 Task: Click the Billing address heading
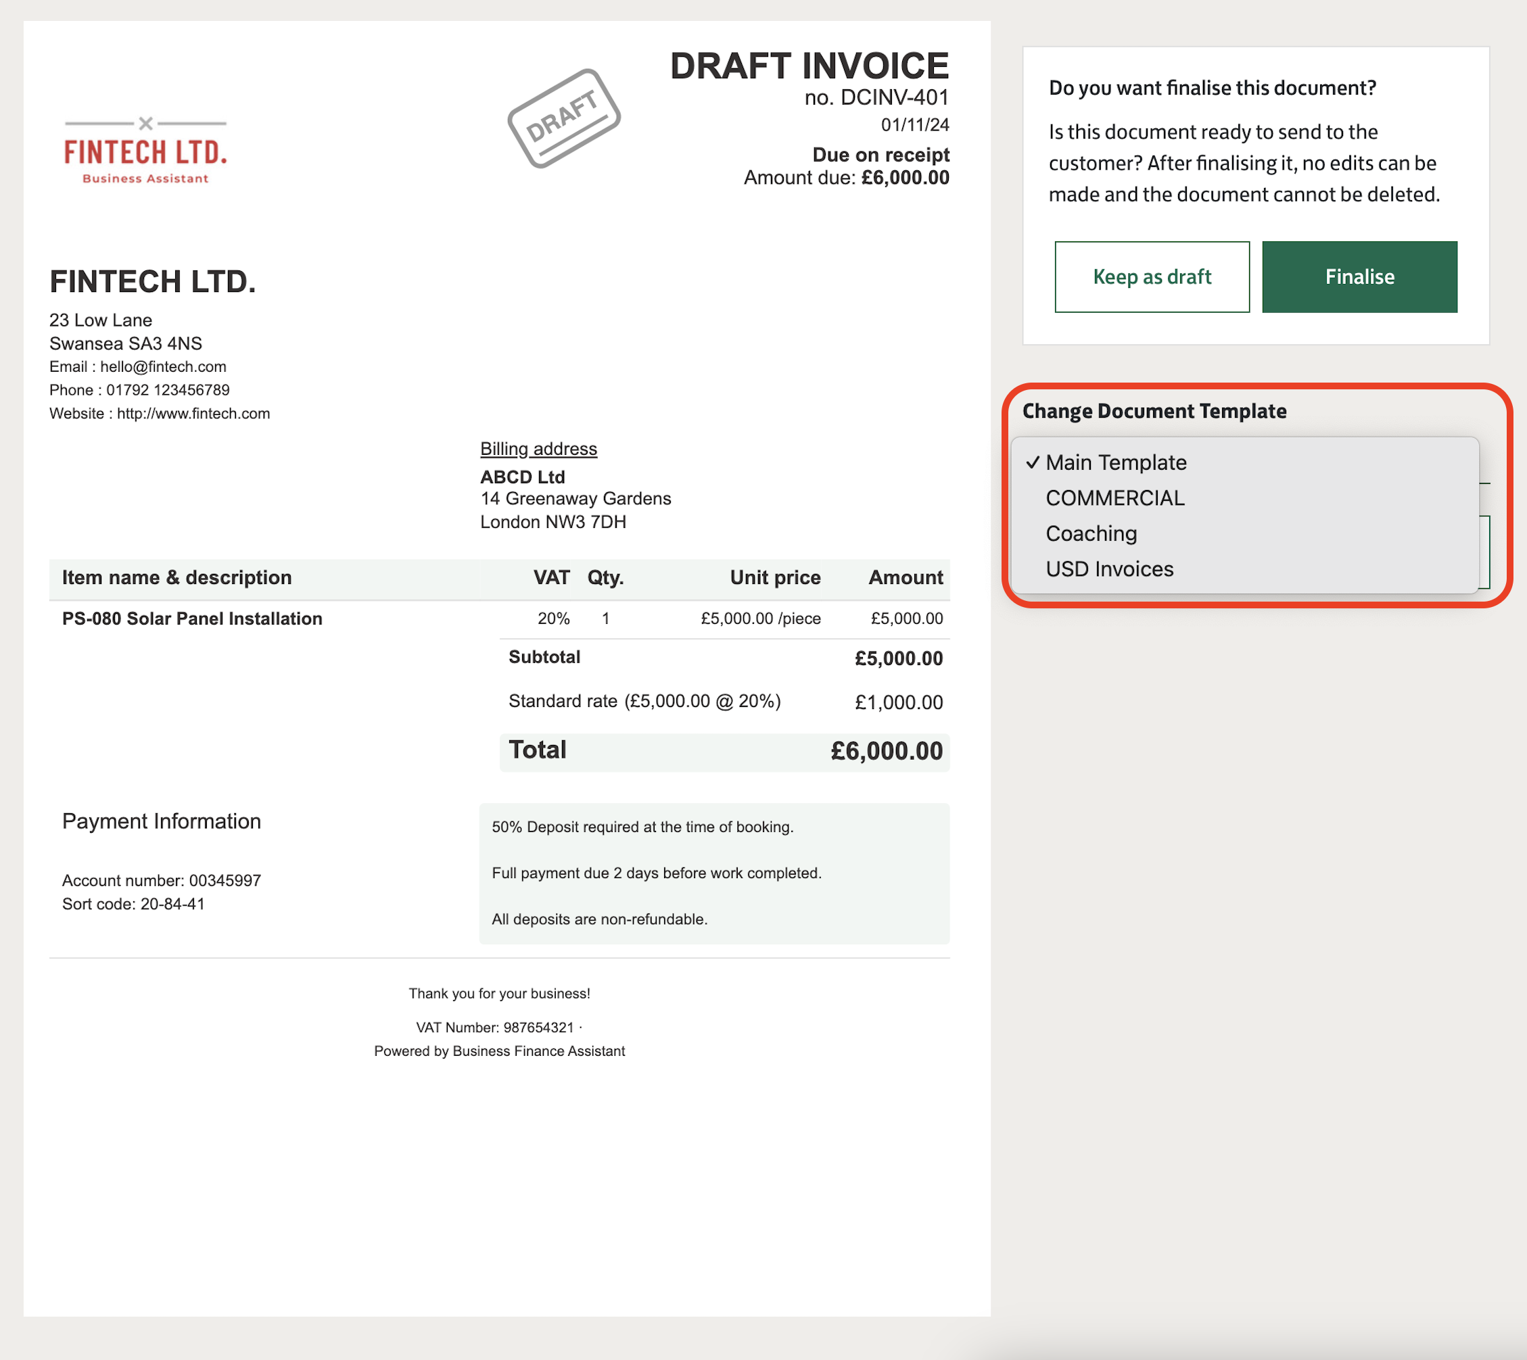click(x=538, y=448)
